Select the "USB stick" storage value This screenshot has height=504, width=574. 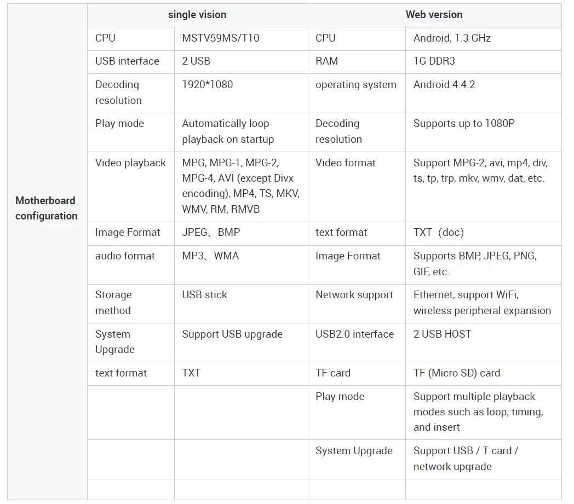click(204, 295)
